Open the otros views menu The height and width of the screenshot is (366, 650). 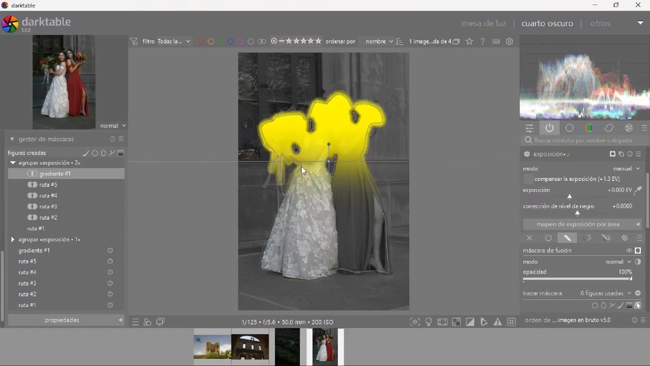click(x=600, y=23)
